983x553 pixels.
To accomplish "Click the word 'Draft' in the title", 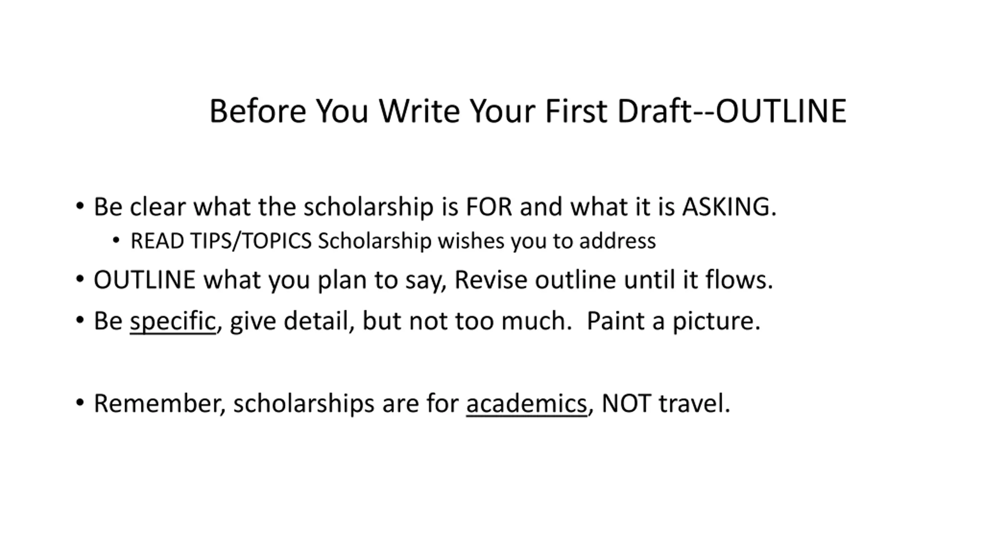I will (x=654, y=111).
